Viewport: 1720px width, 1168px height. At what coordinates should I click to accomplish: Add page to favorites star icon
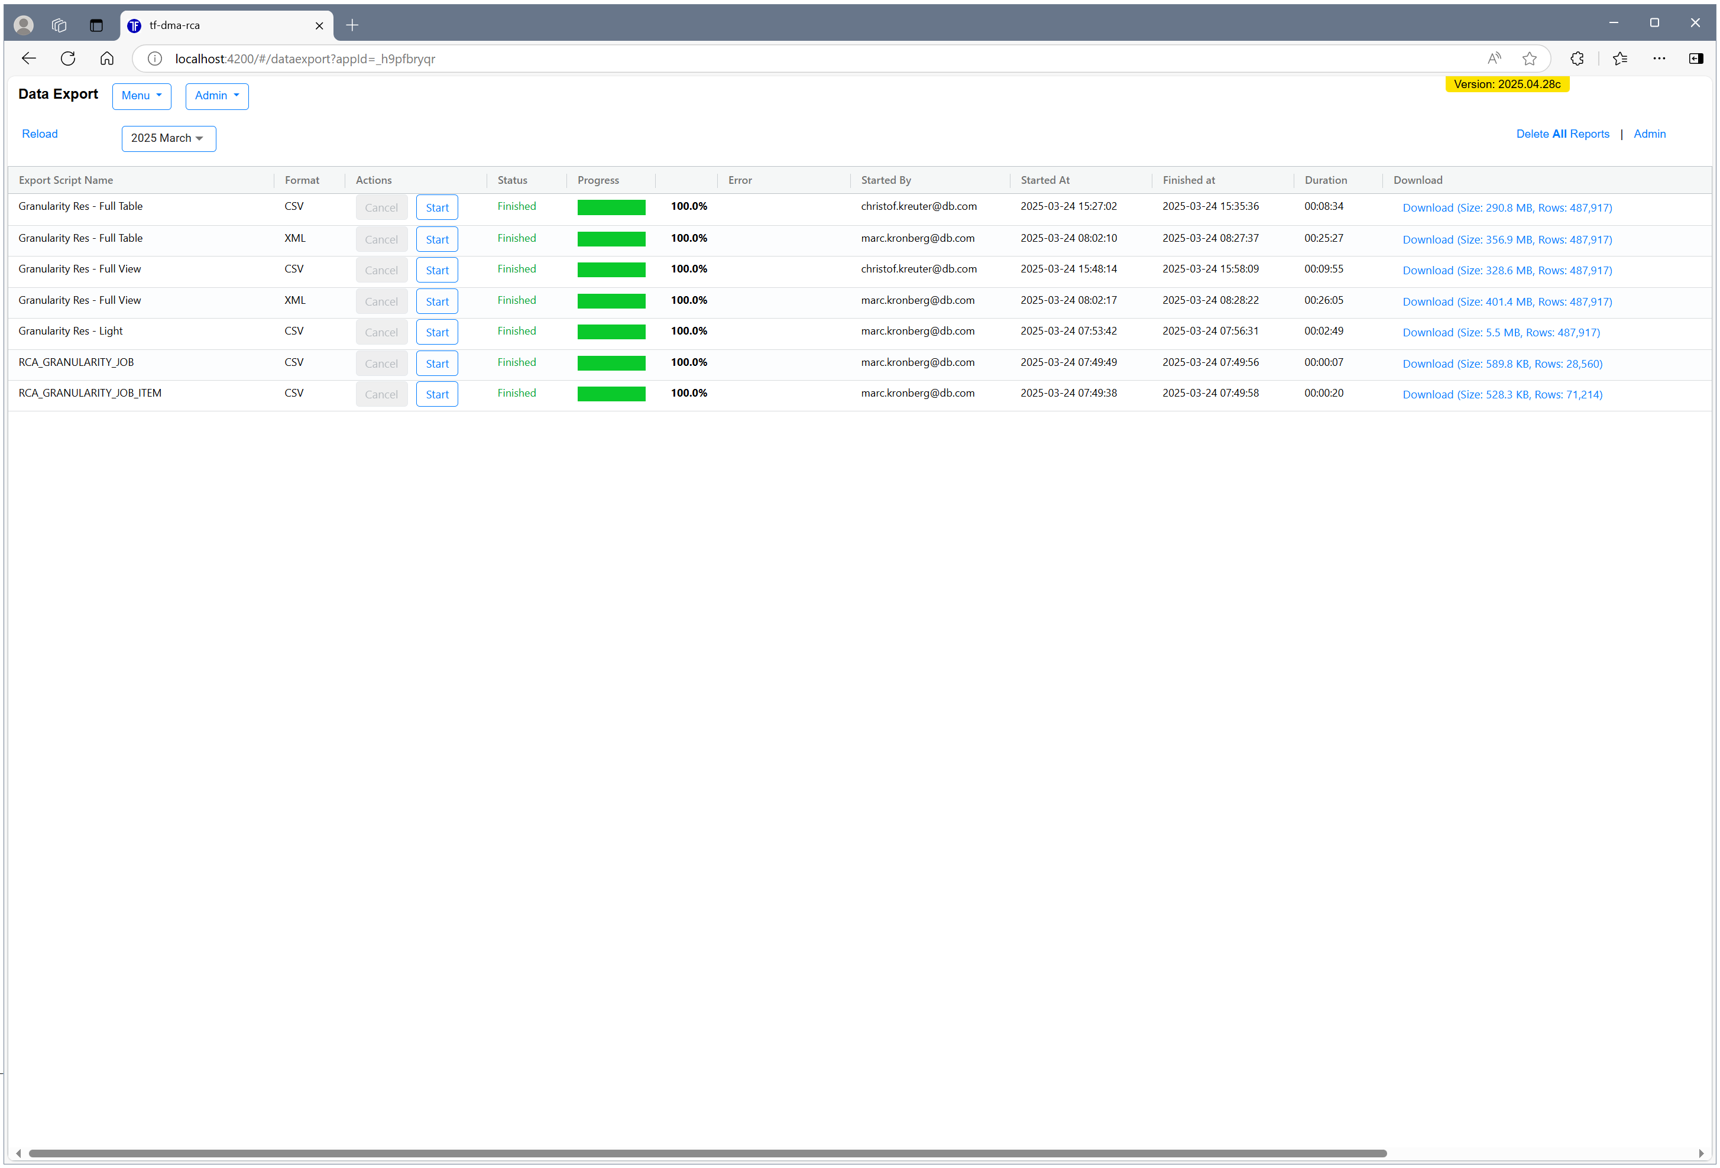pyautogui.click(x=1529, y=59)
